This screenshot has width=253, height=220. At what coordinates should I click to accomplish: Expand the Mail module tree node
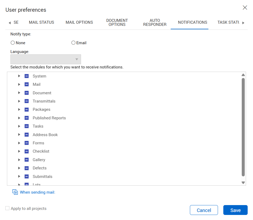[x=19, y=84]
